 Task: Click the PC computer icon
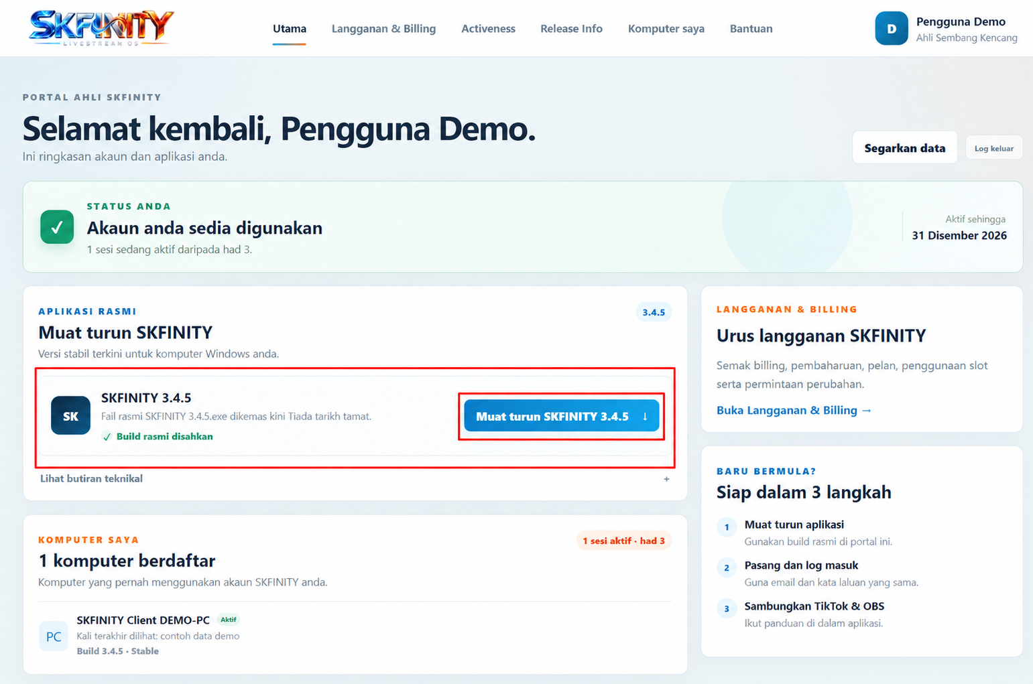coord(54,636)
